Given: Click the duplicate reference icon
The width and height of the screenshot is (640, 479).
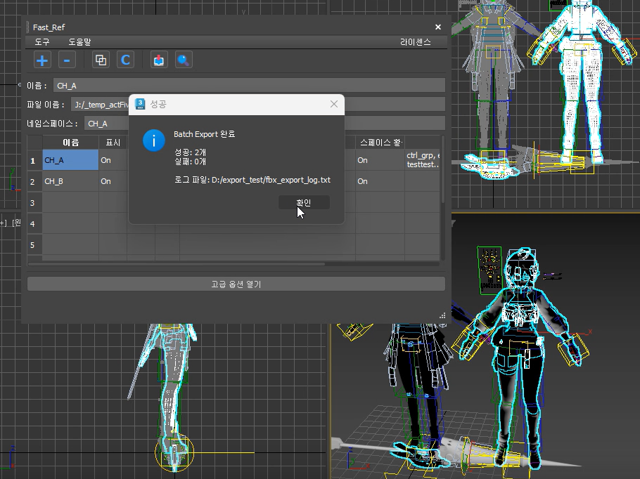Looking at the screenshot, I should 101,60.
